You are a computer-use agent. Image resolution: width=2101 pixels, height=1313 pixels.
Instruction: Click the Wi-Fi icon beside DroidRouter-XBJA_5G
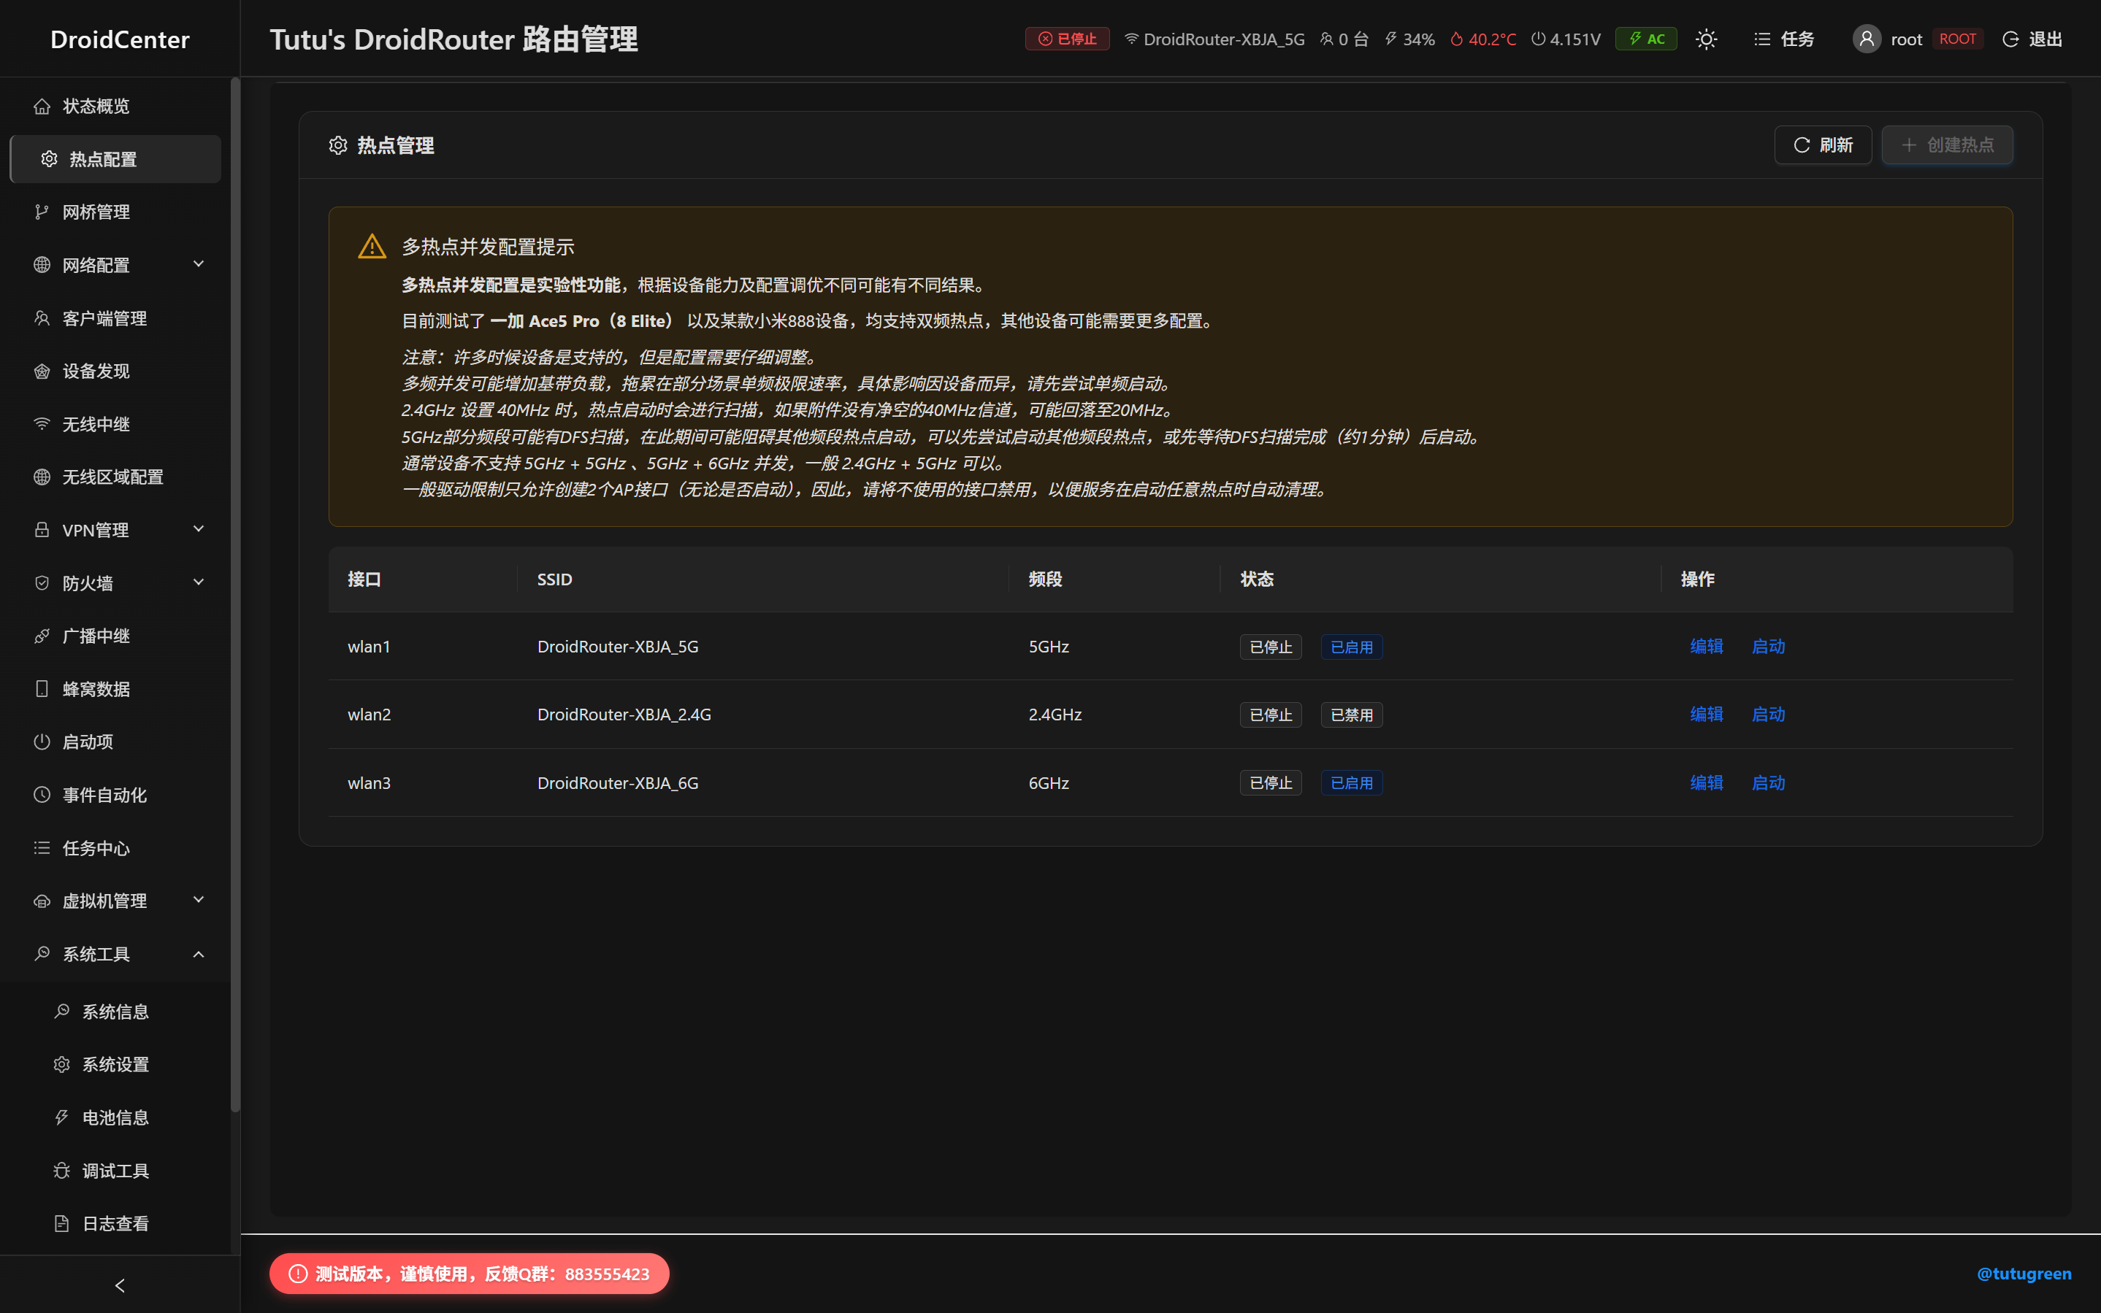click(x=1131, y=39)
